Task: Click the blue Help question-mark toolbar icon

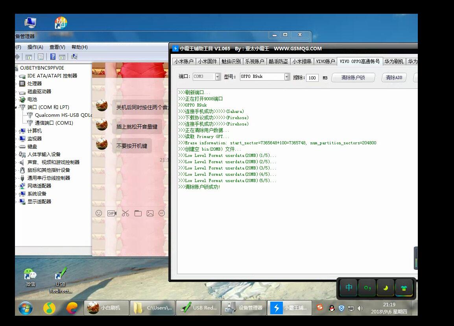Action: [53, 57]
